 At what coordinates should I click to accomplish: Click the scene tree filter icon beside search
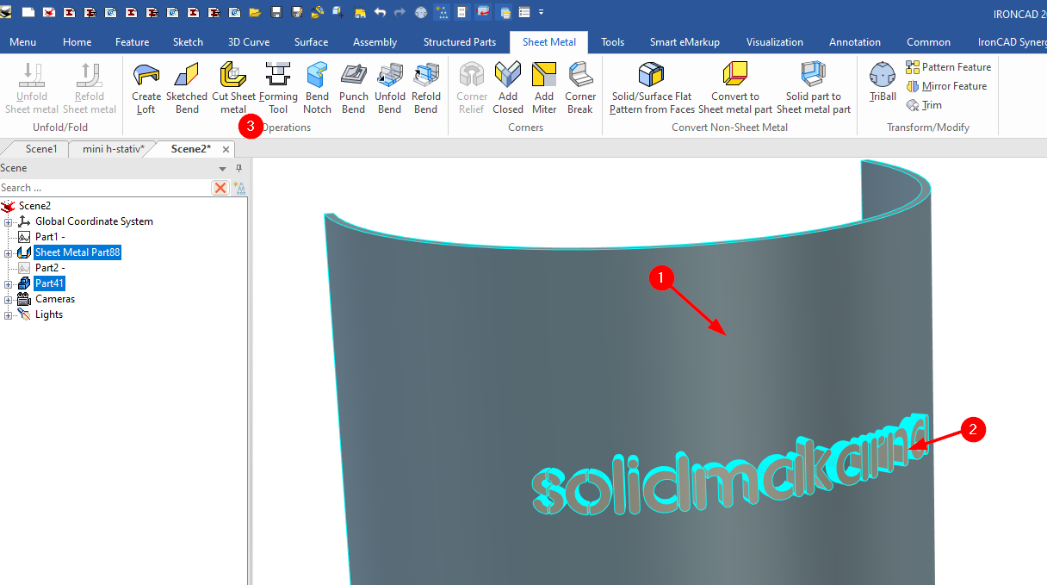click(239, 188)
